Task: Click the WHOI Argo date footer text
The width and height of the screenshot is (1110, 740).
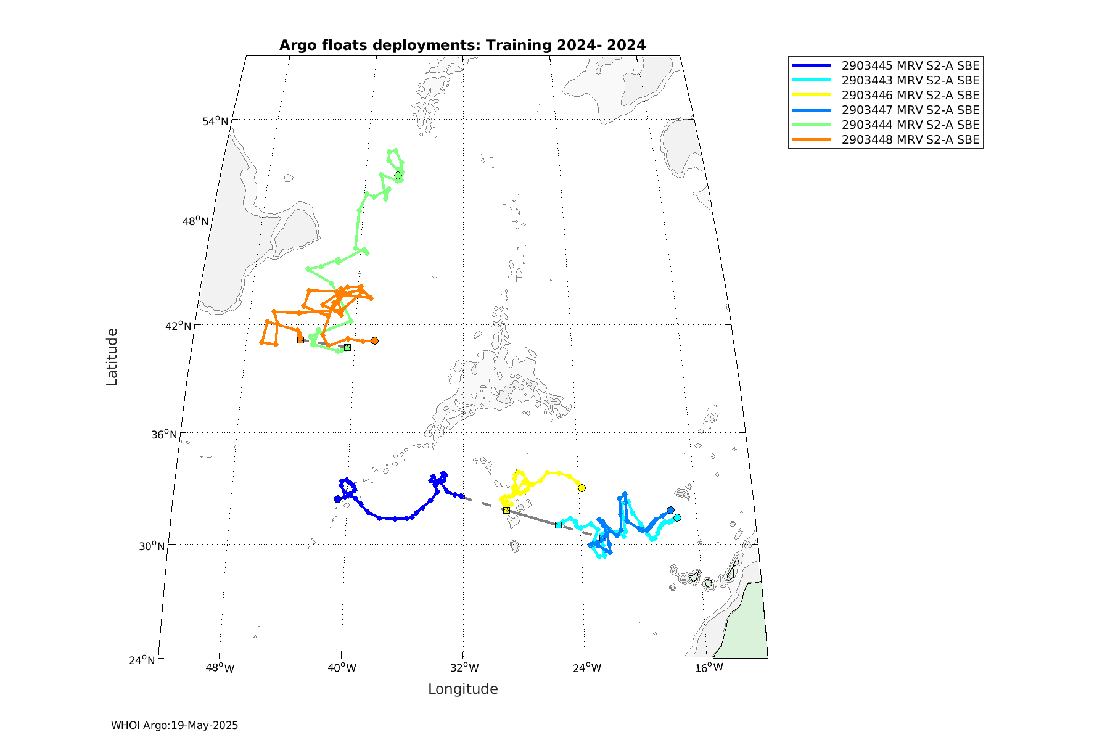Action: point(175,726)
